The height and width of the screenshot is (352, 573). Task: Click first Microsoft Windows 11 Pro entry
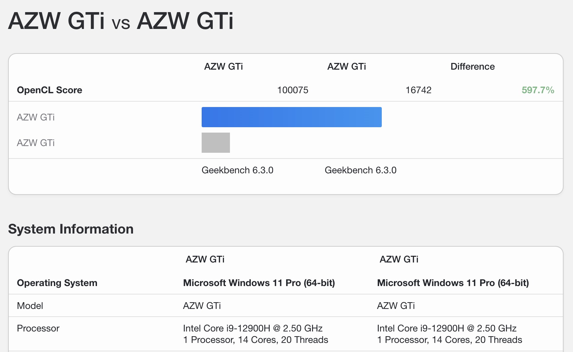[259, 283]
